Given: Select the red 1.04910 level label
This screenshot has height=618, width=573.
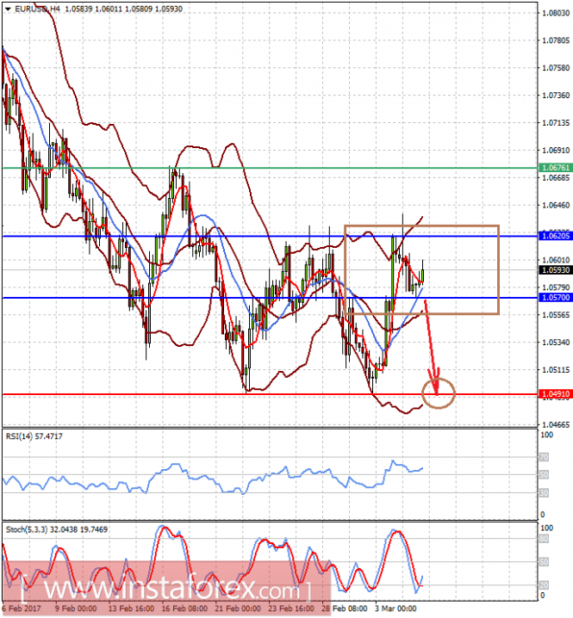Looking at the screenshot, I should 556,394.
